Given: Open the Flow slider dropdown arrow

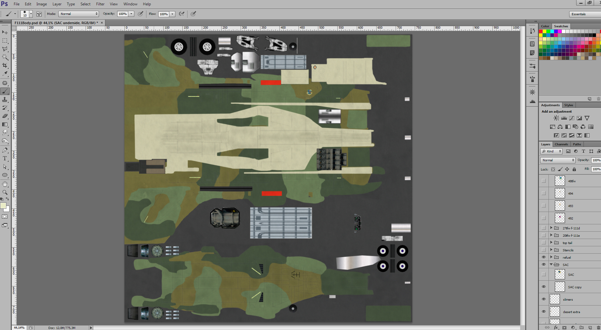Looking at the screenshot, I should (x=172, y=14).
